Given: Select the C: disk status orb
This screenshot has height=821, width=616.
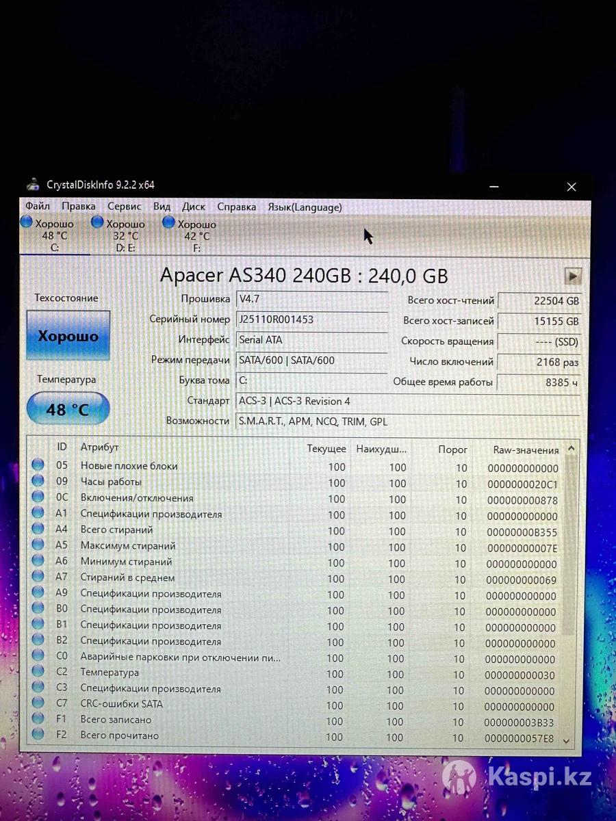Looking at the screenshot, I should (27, 222).
